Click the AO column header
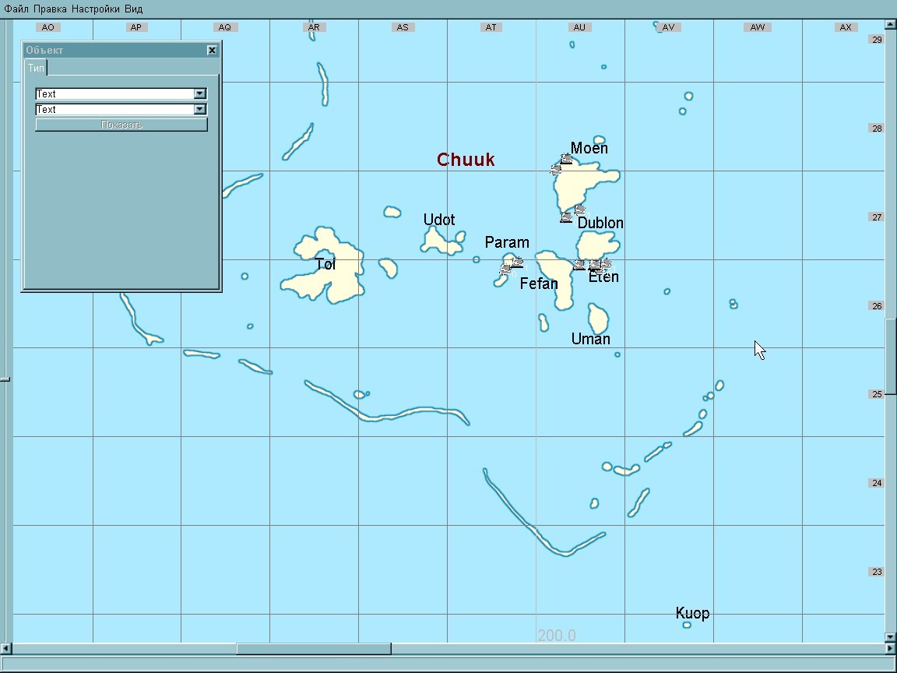The height and width of the screenshot is (673, 897). [48, 27]
